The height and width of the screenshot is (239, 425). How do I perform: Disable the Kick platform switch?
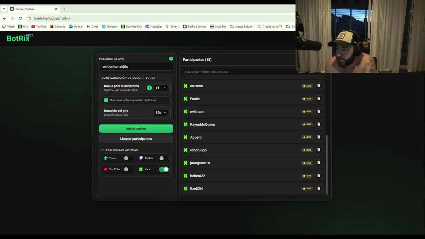164,169
